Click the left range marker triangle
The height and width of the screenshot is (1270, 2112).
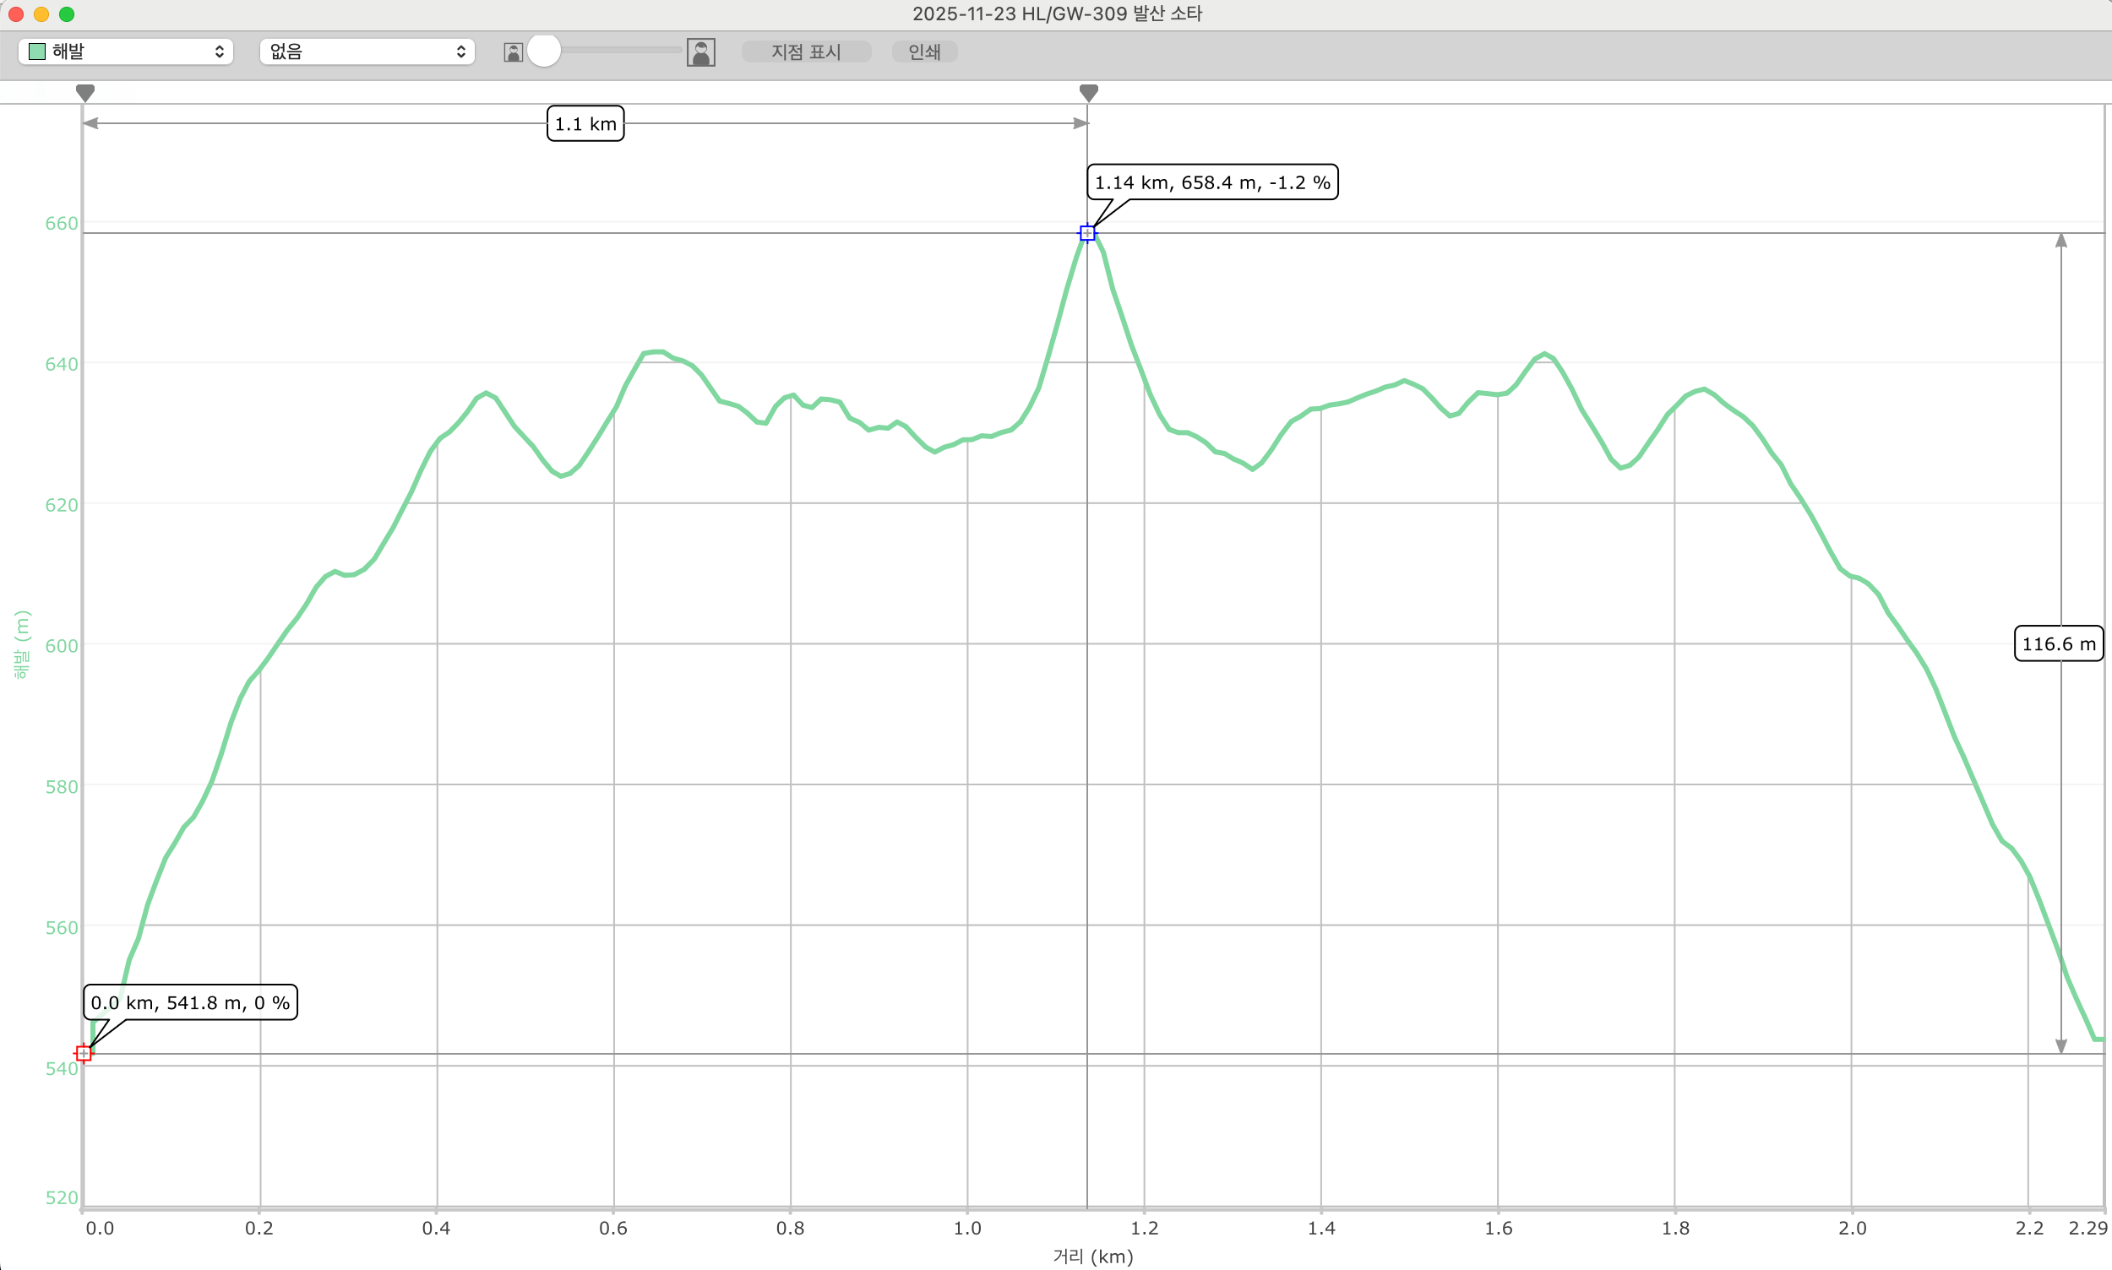(84, 91)
